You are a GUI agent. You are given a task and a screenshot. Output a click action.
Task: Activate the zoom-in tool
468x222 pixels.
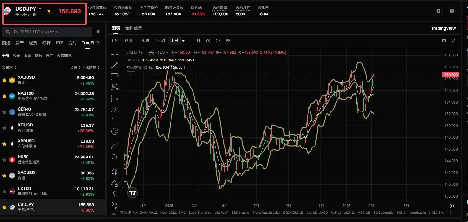[x=115, y=157]
